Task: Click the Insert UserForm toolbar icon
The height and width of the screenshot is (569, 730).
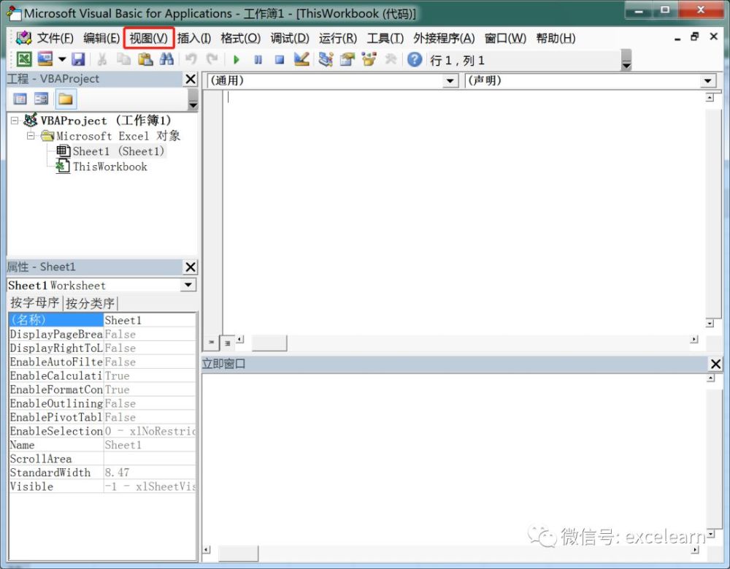Action: [45, 59]
